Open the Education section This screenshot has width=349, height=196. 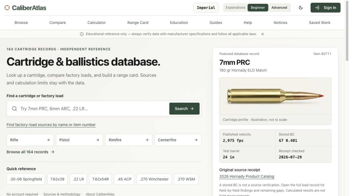tap(179, 23)
